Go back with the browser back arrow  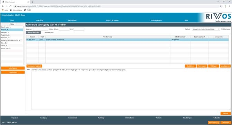pyautogui.click(x=3, y=6)
